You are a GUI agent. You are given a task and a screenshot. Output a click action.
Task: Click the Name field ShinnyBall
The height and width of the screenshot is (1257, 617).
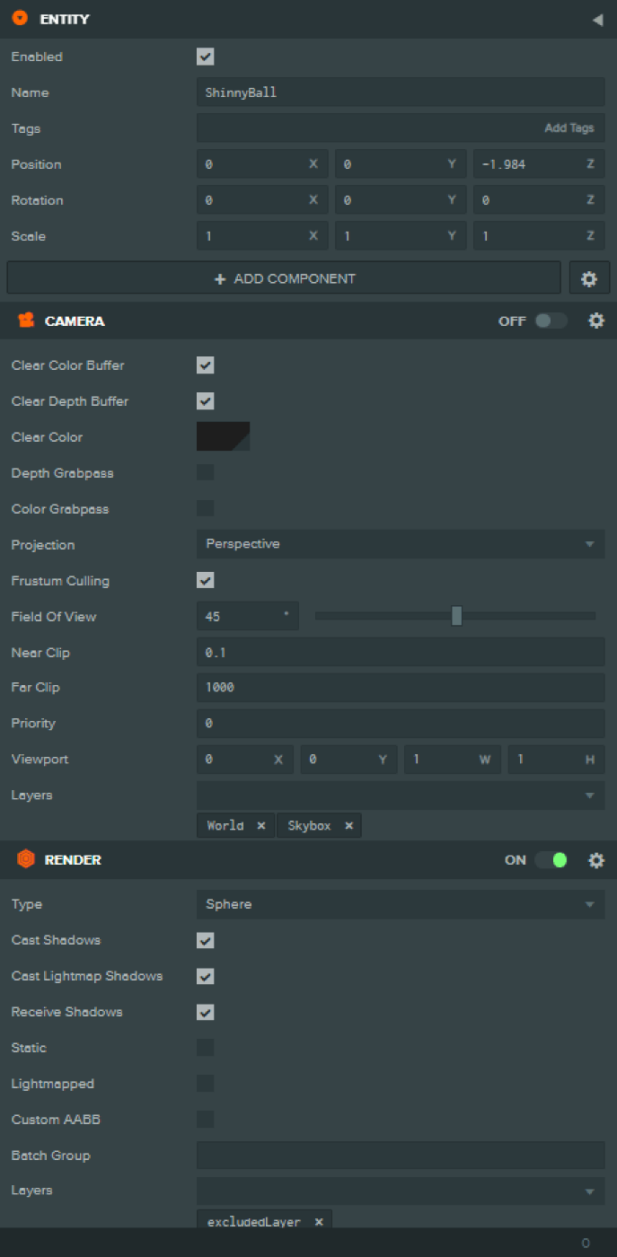401,92
